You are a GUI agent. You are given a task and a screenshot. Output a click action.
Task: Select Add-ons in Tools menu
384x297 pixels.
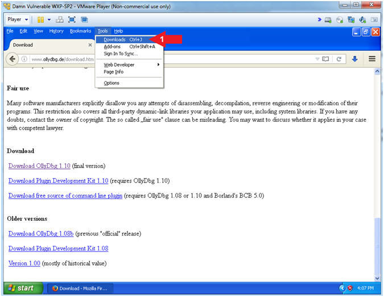tap(129, 47)
